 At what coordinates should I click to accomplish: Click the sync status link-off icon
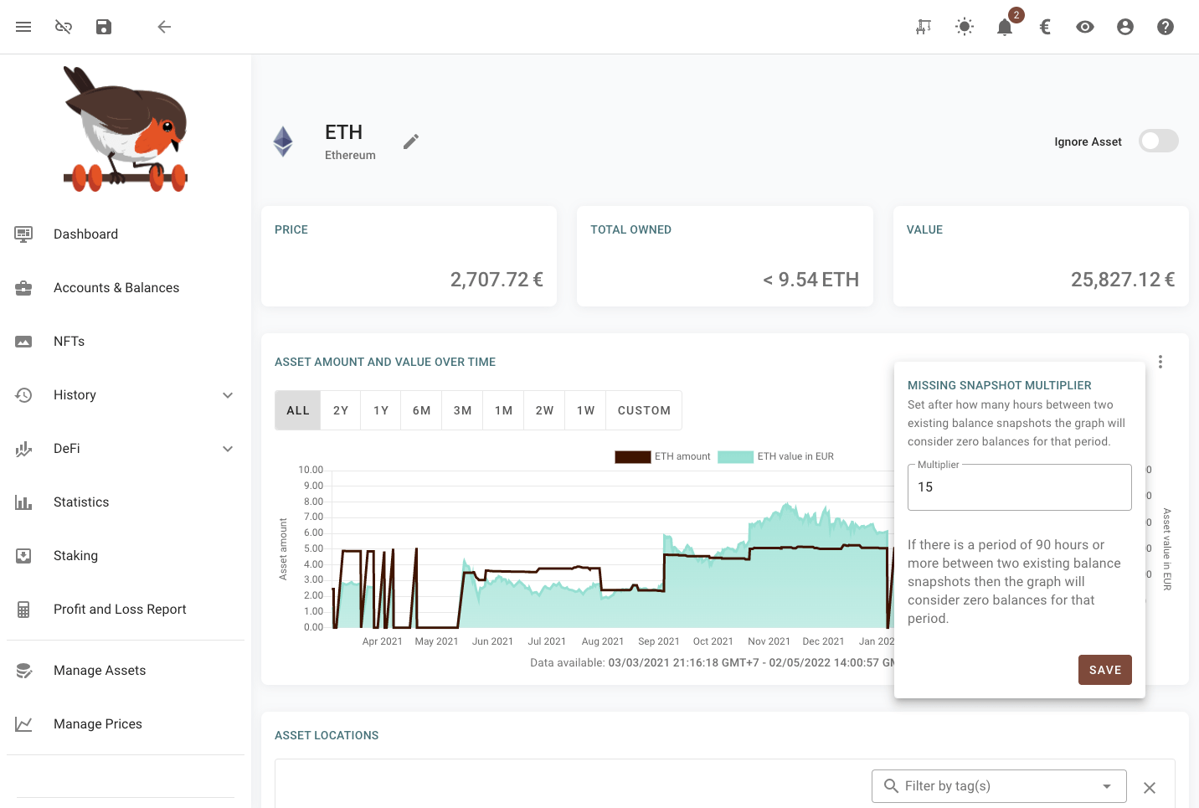[x=64, y=27]
